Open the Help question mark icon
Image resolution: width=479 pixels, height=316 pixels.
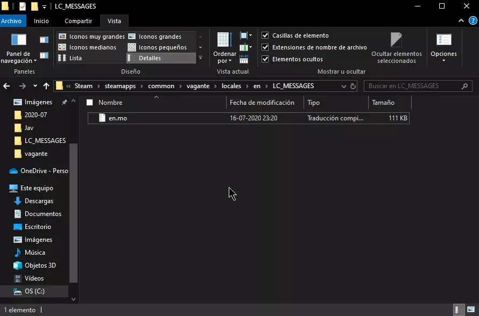(x=473, y=21)
